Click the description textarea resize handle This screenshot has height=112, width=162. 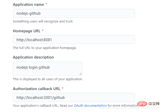click(x=80, y=74)
